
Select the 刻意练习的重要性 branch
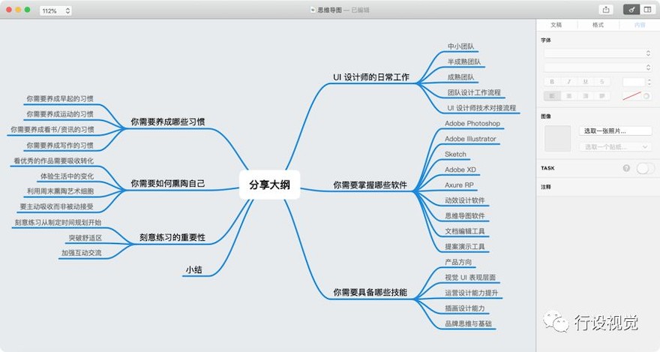pos(172,237)
